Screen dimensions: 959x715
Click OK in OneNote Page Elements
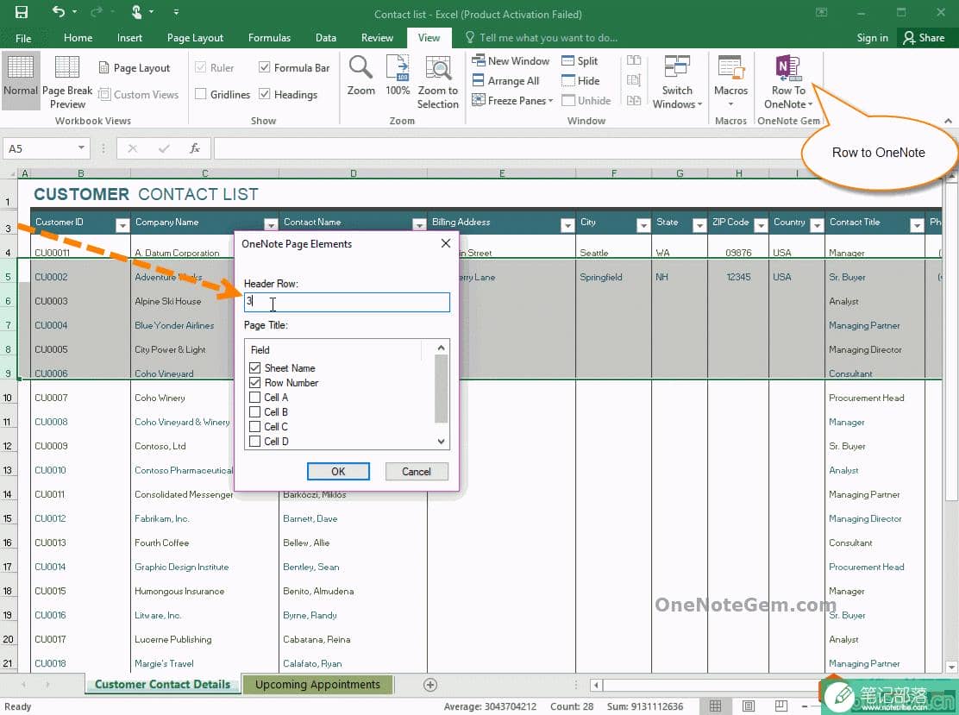[x=338, y=472]
